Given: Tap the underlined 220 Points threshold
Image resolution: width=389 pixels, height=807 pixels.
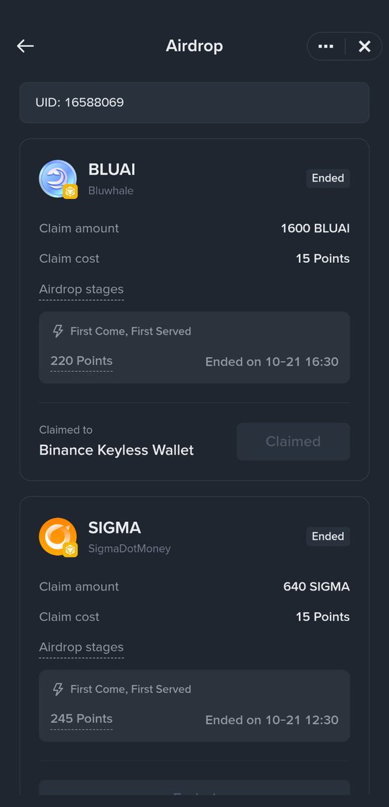Looking at the screenshot, I should pos(81,361).
